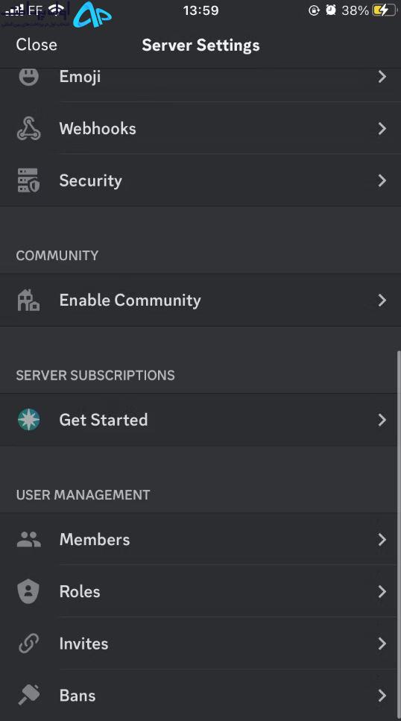Close the Server Settings screen
401x721 pixels.
tap(37, 45)
